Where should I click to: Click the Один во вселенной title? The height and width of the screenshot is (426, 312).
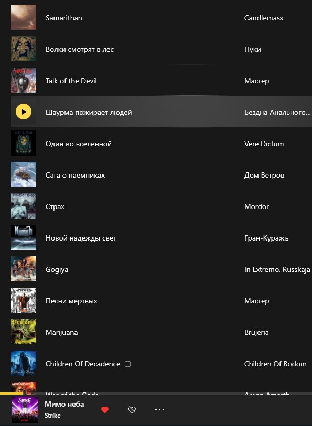point(79,144)
